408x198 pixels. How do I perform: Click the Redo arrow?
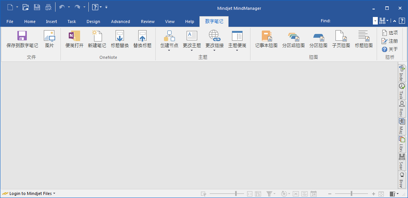(x=77, y=7)
